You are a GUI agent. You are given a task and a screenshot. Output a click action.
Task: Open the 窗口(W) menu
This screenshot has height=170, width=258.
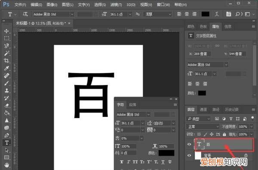pyautogui.click(x=163, y=5)
